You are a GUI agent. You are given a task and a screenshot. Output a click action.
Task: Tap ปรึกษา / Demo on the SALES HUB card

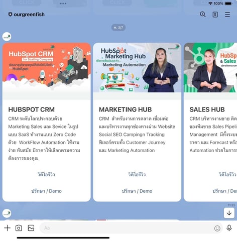coord(224,191)
